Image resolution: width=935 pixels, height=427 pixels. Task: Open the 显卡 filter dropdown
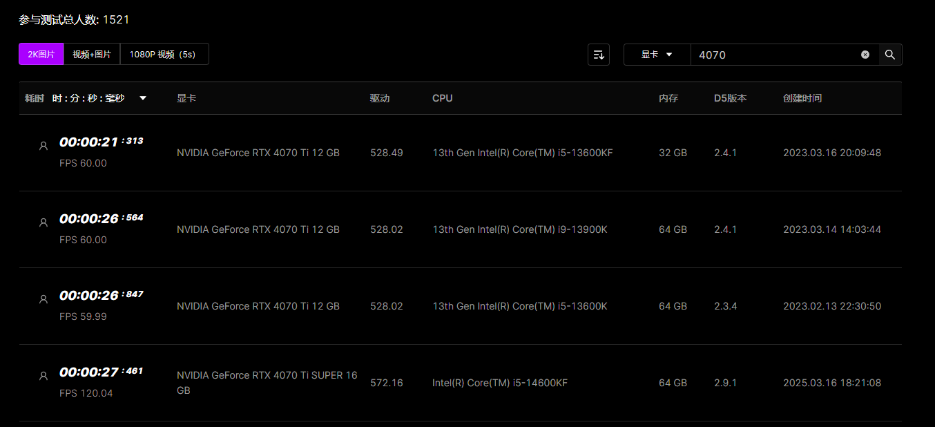click(x=657, y=55)
